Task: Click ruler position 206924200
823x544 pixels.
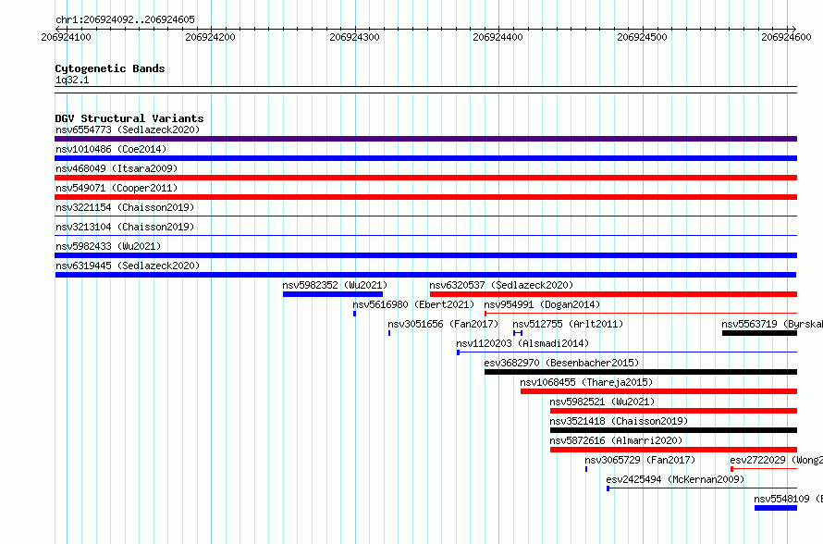Action: point(211,37)
